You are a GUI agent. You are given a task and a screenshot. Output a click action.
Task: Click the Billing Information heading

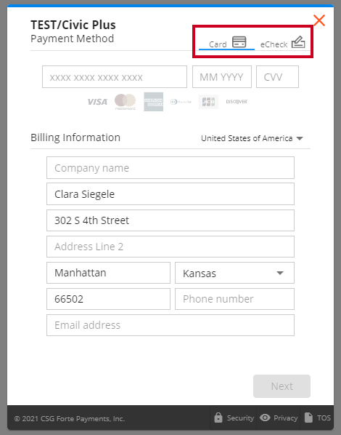click(x=75, y=137)
